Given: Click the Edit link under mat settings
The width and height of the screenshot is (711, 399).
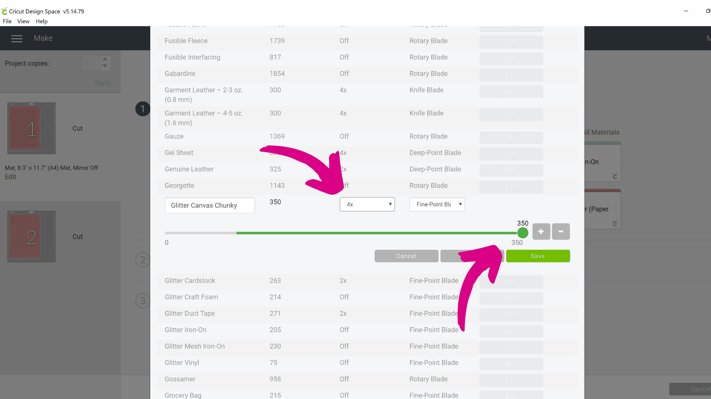Looking at the screenshot, I should click(x=10, y=177).
